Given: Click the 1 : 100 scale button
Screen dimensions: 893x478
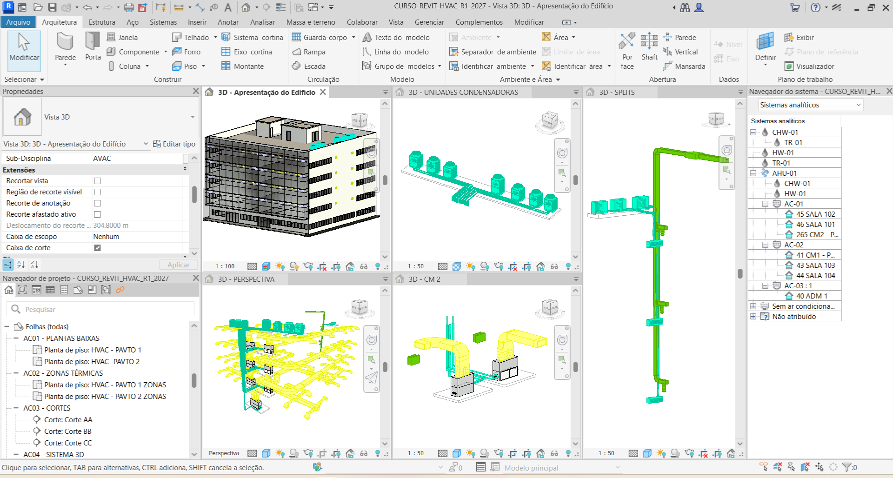Looking at the screenshot, I should [x=225, y=266].
